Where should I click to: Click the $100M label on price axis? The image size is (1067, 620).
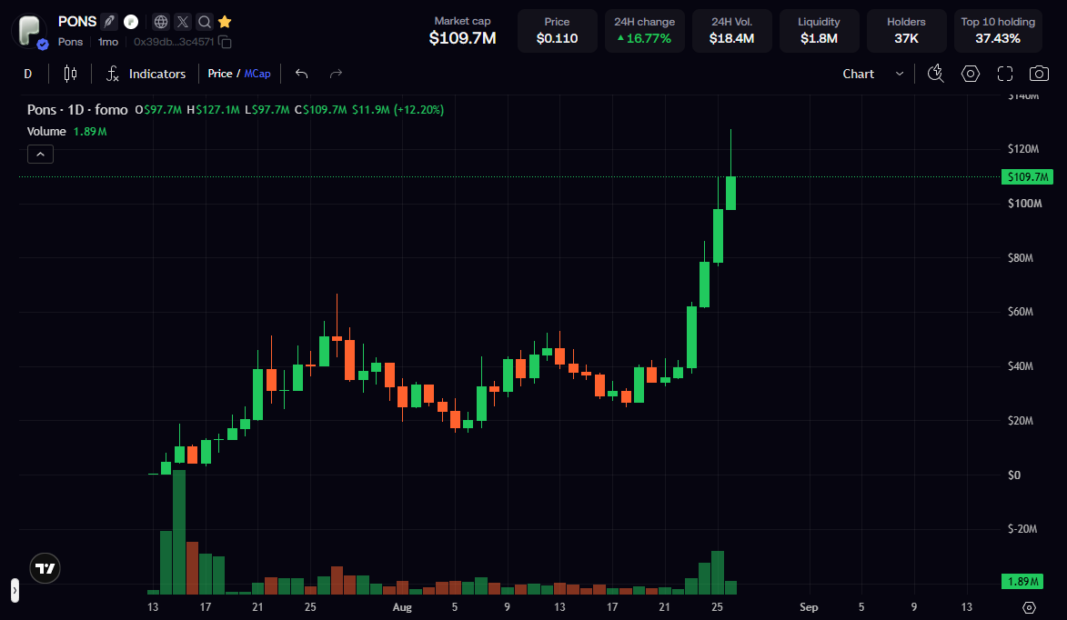tap(1025, 204)
